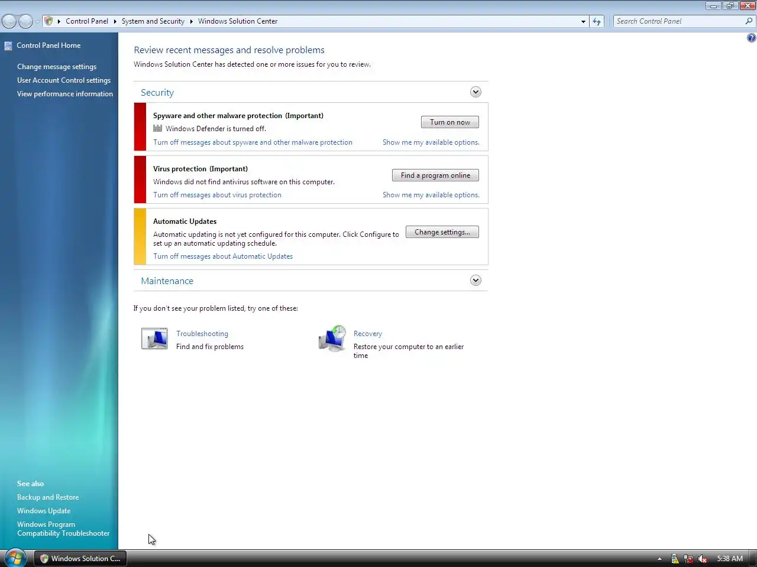Turn off messages about Automatic Updates

[x=223, y=256]
